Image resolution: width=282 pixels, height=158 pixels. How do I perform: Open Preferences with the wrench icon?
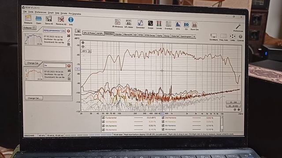coord(238,26)
